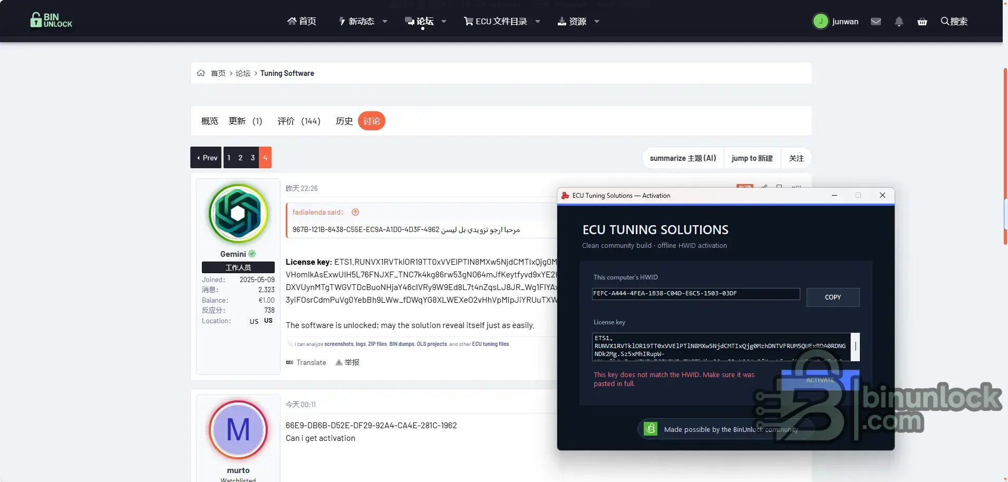Click the 关注 follow button
Viewport: 1008px width, 482px height.
tap(796, 158)
